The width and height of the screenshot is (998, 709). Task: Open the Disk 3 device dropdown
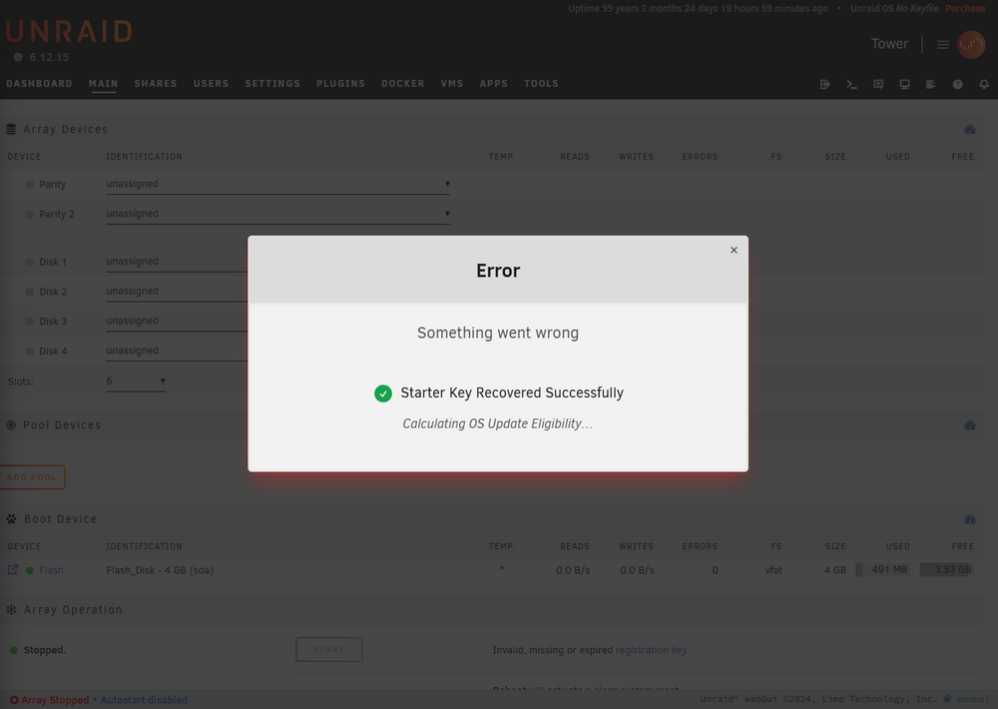(x=177, y=322)
